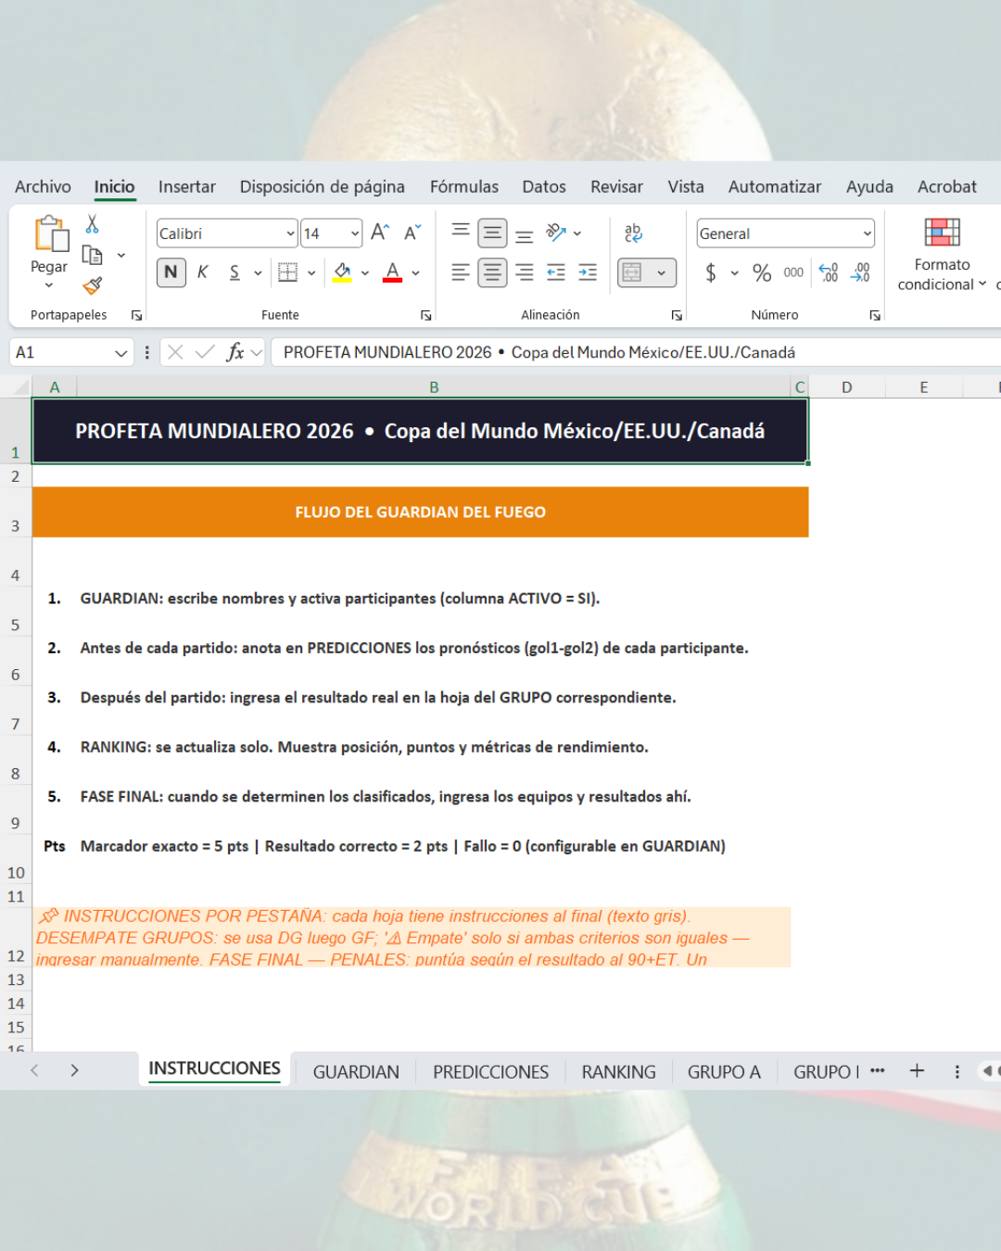Apply percent style format
Screen dimensions: 1001x1251
tap(762, 272)
